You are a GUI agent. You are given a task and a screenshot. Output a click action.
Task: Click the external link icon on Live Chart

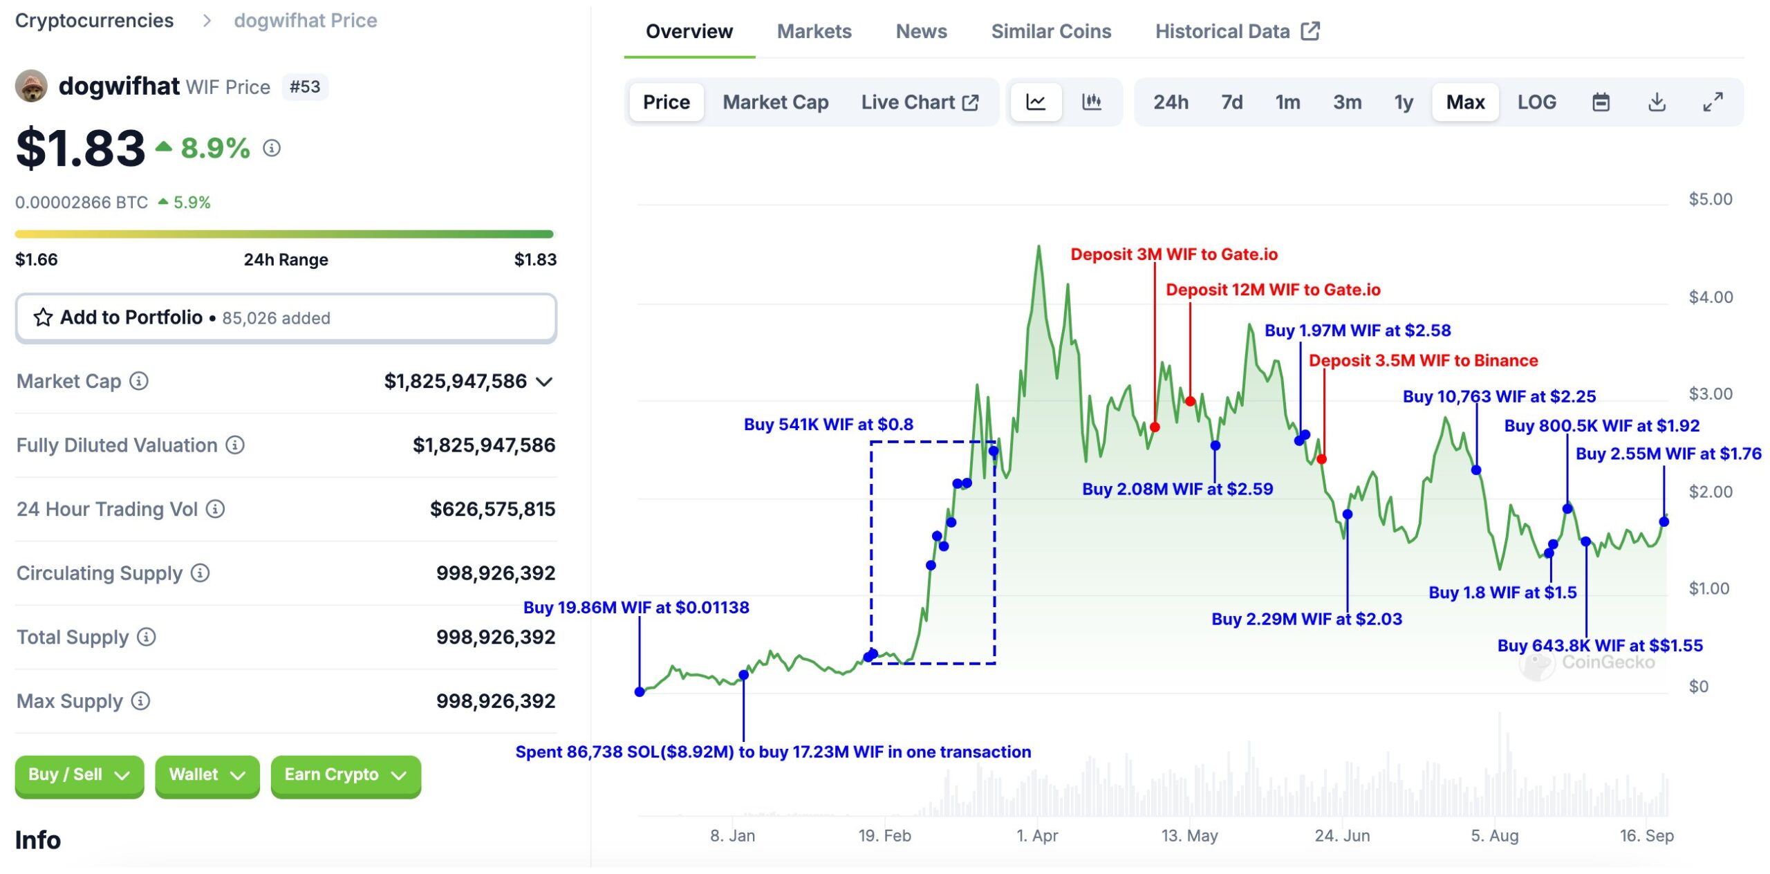[971, 102]
